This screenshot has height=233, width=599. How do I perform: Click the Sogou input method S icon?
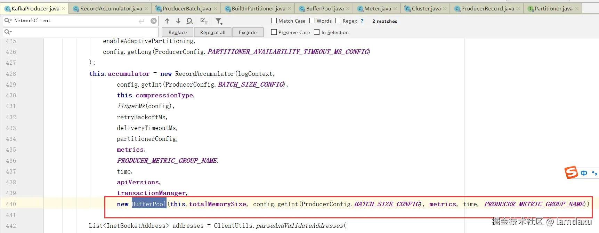[571, 172]
